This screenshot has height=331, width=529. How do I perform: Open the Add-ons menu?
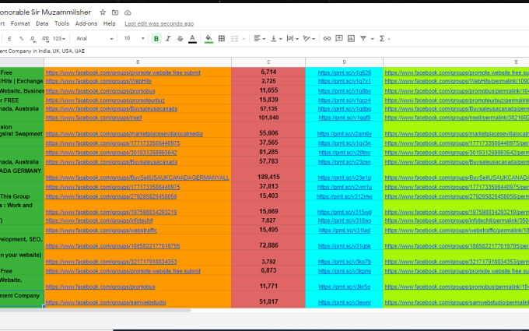pos(86,23)
